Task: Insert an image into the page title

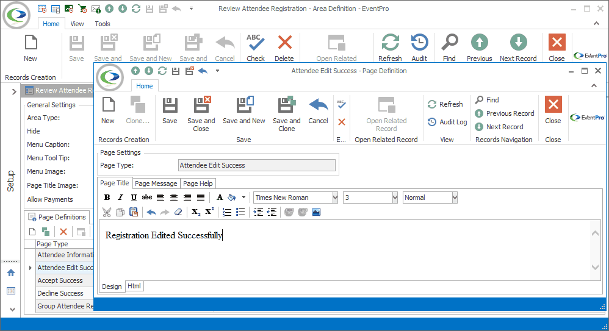Action: 316,212
